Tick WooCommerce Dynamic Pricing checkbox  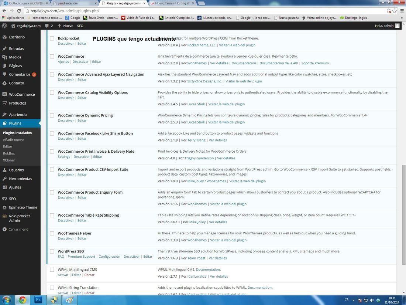tap(52, 115)
